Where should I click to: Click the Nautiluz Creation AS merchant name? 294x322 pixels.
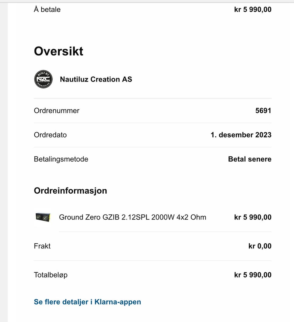tap(96, 79)
